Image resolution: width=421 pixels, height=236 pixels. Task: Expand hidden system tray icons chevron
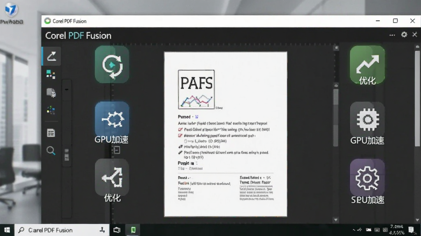(x=354, y=230)
